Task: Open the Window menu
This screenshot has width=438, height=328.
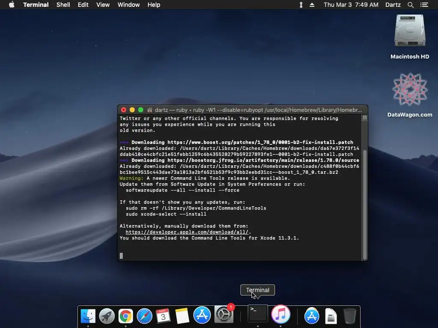Action: (x=128, y=5)
